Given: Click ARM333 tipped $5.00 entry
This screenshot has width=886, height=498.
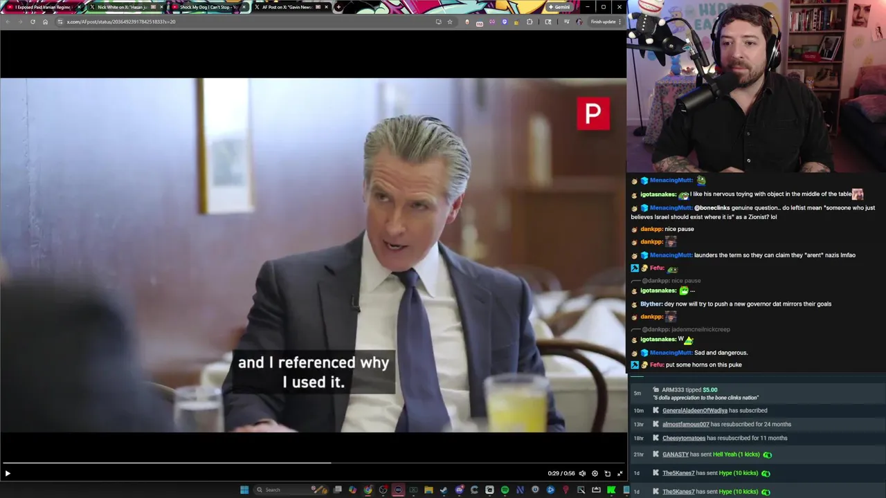Looking at the screenshot, I should coord(689,389).
